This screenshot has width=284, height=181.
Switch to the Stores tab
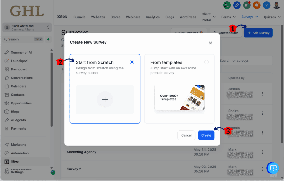click(115, 17)
